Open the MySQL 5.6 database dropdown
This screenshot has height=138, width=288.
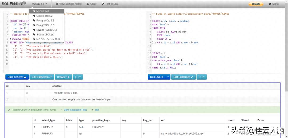(x=39, y=4)
